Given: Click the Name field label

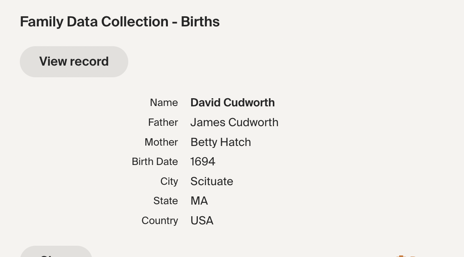Looking at the screenshot, I should (x=164, y=102).
